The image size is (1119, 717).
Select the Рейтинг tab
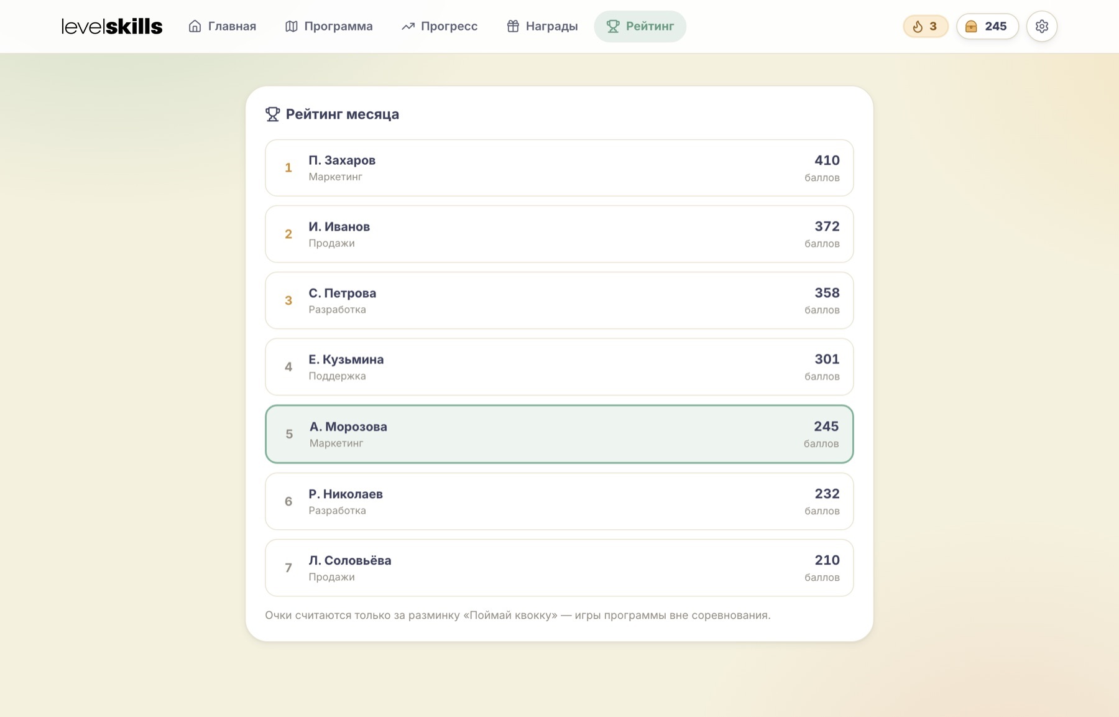(640, 26)
